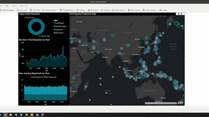Open the Quick measure dialog
This screenshot has height=117, width=209.
tap(149, 10)
